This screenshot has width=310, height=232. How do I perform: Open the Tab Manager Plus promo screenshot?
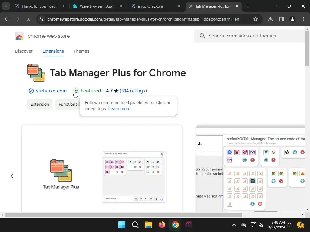pyautogui.click(x=102, y=169)
